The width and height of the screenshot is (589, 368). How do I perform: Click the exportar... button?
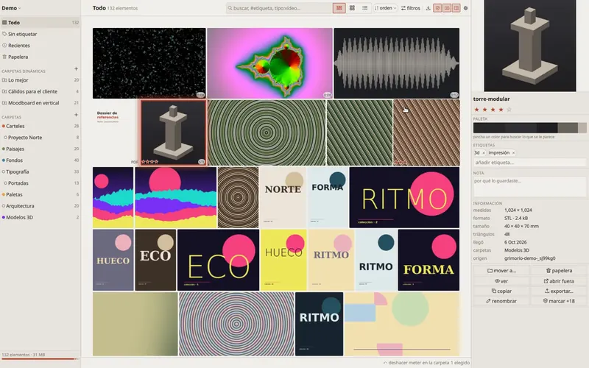559,291
